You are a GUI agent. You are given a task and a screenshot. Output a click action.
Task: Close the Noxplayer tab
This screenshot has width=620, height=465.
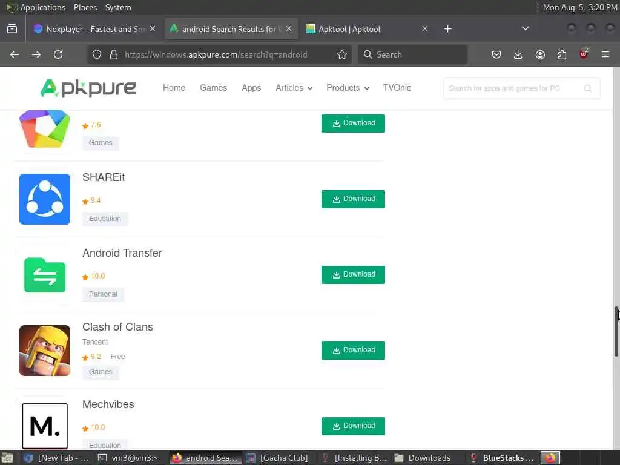(x=153, y=29)
